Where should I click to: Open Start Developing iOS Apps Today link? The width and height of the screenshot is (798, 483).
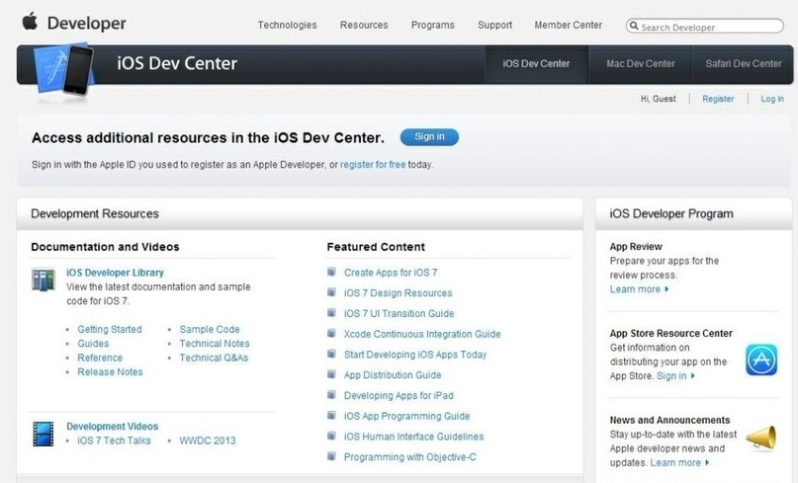point(415,355)
